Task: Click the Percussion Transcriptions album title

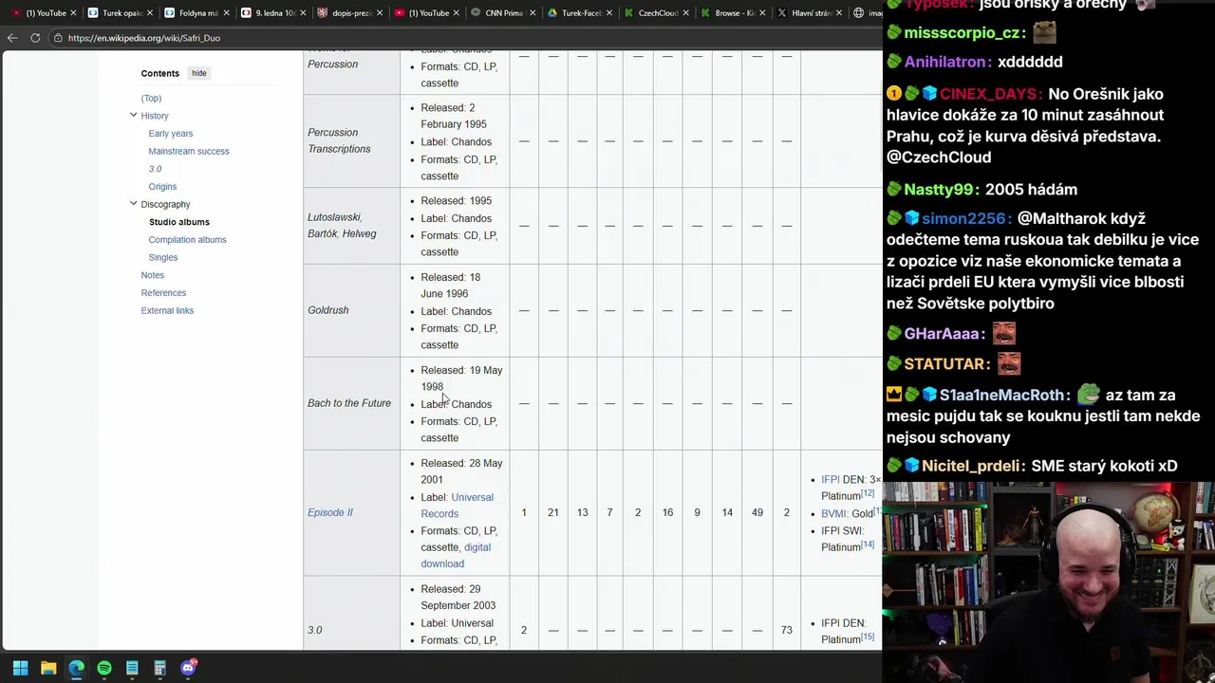Action: coord(339,140)
